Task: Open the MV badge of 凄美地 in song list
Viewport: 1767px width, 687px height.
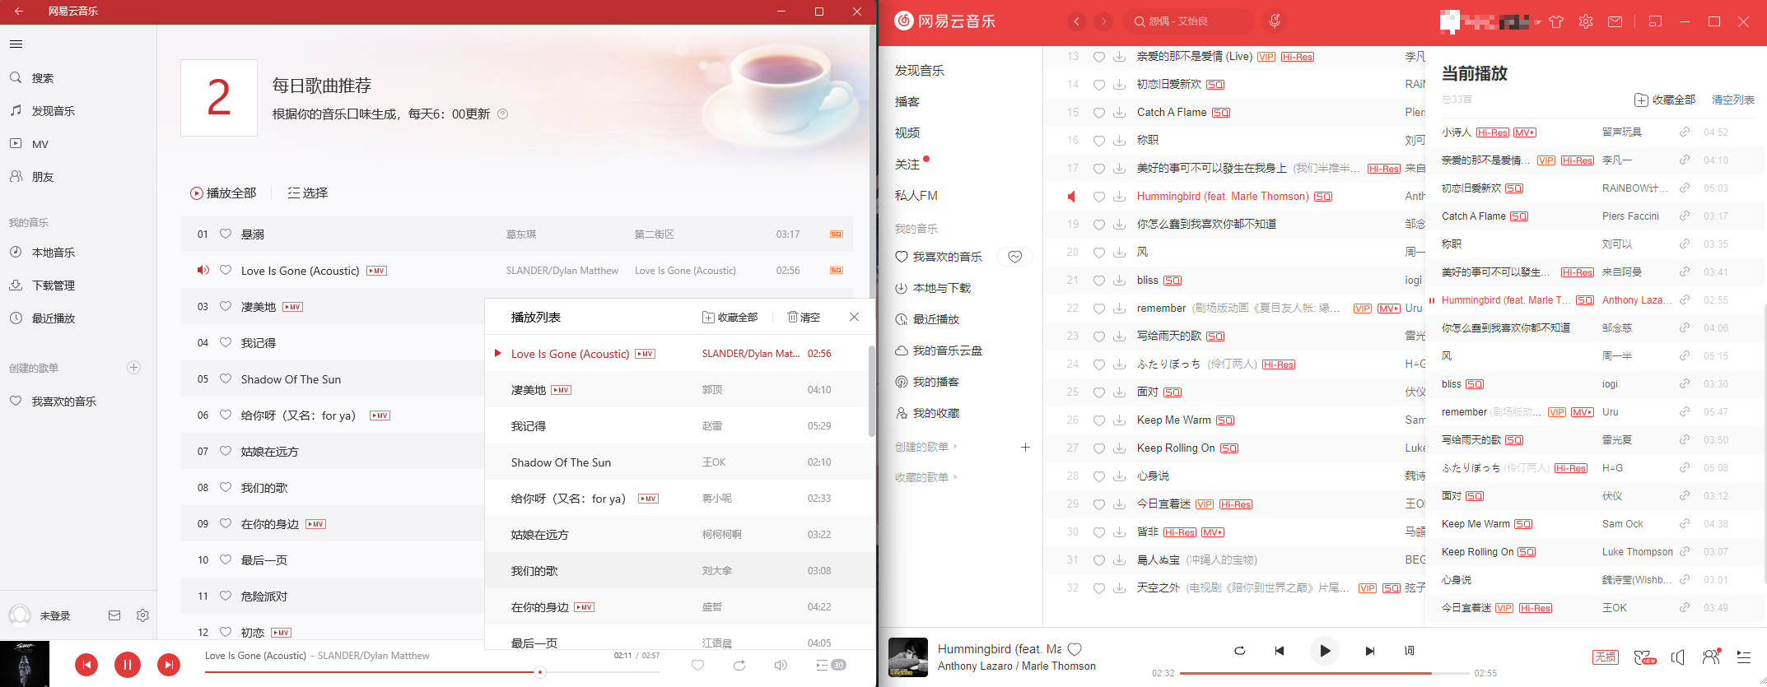Action: pos(293,307)
